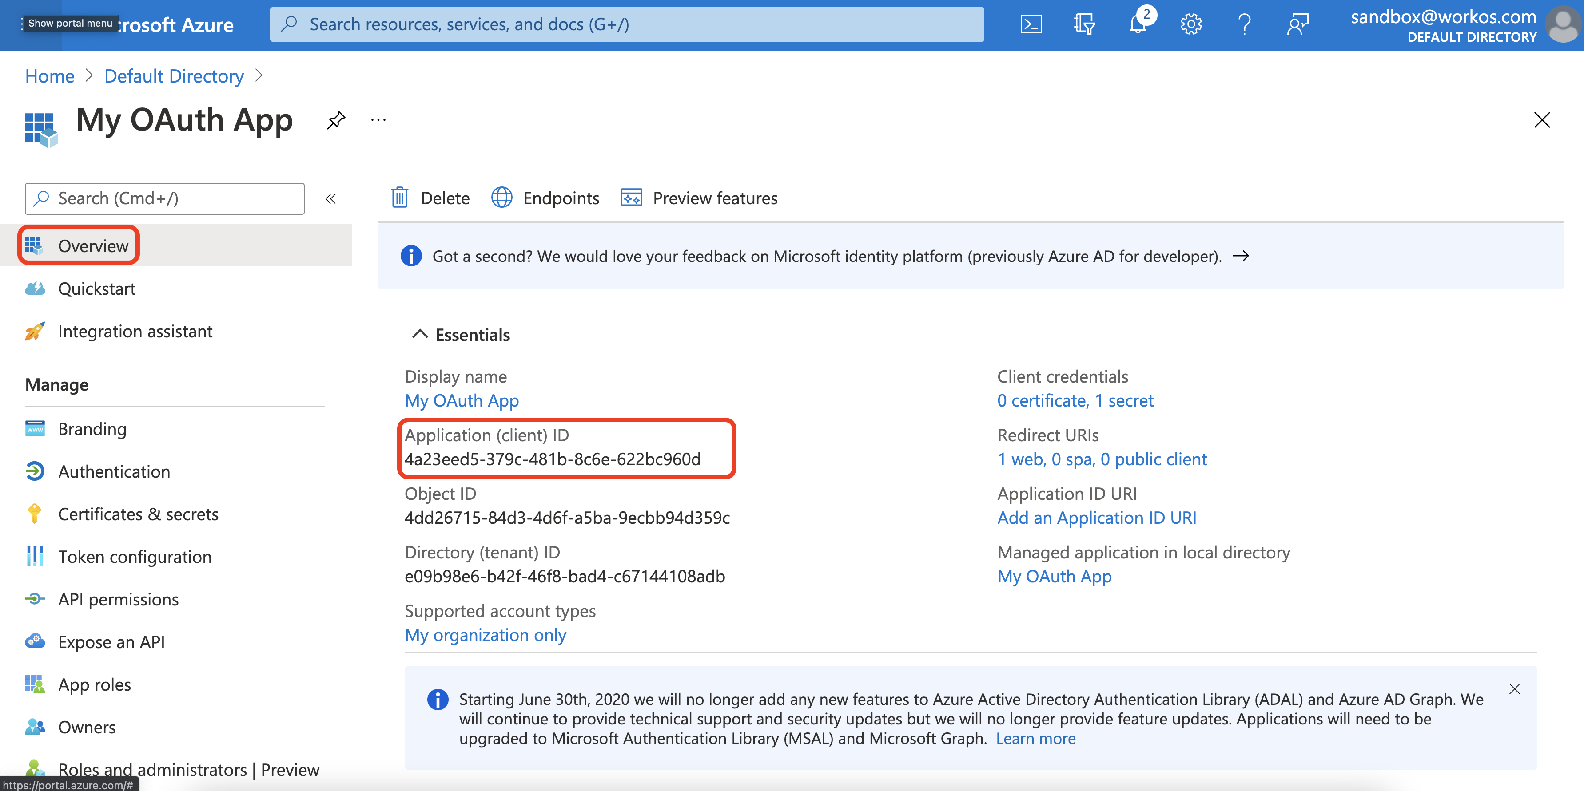Open the managed application My OAuth App link
This screenshot has width=1584, height=791.
[1054, 577]
